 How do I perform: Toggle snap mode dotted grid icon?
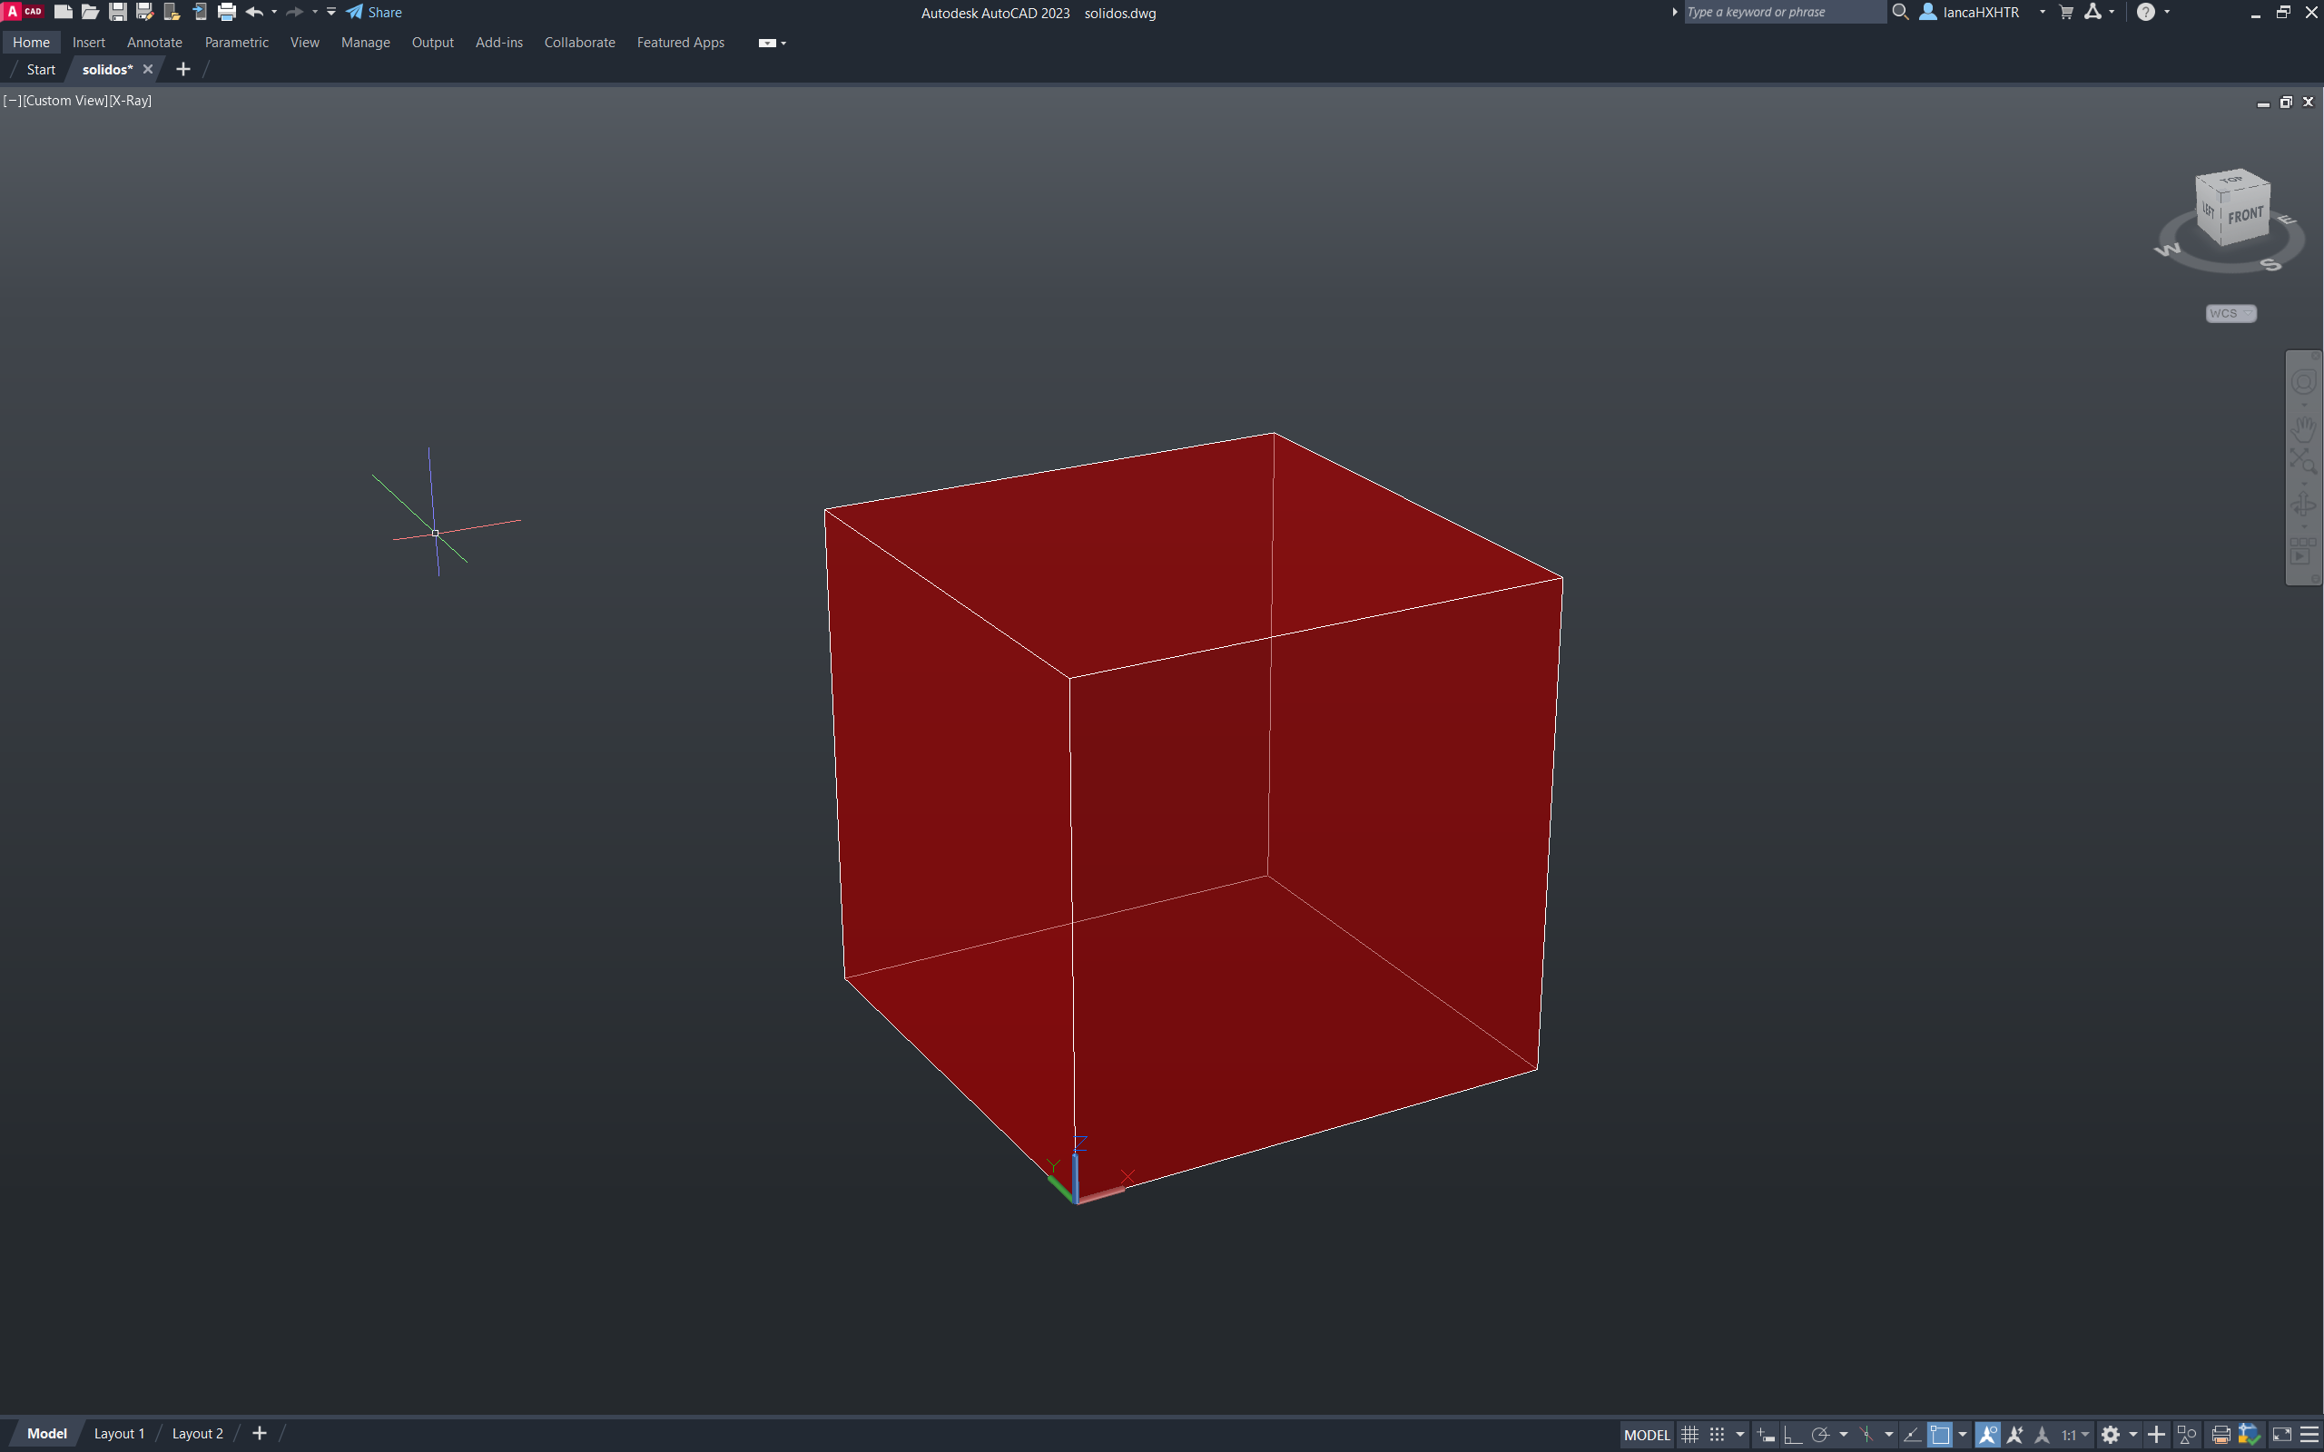[1717, 1434]
